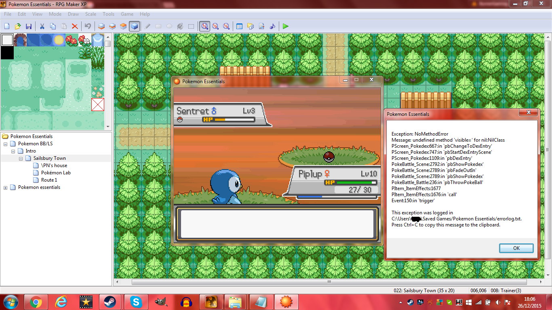The width and height of the screenshot is (552, 310).
Task: Open the Database toolbar icon
Action: 239,26
